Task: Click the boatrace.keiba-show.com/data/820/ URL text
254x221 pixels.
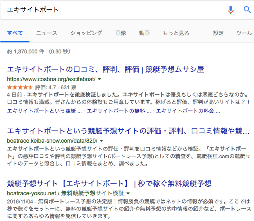Action: pos(52,141)
